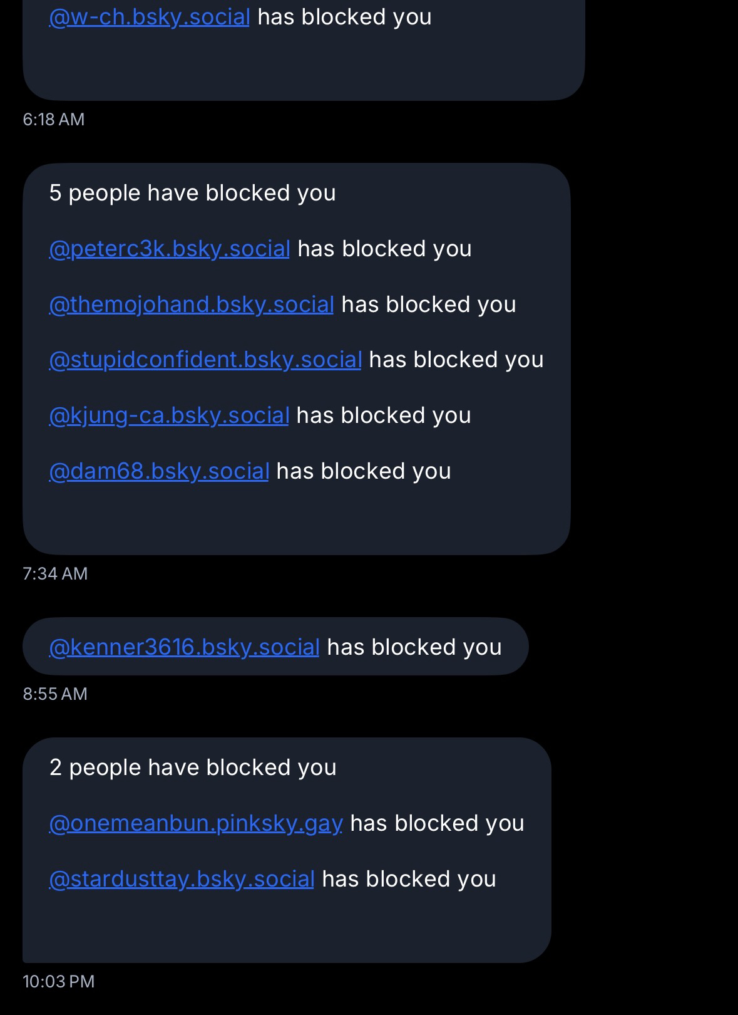Open the @w-ch.bsky.social profile link
The image size is (738, 1015).
(x=149, y=17)
